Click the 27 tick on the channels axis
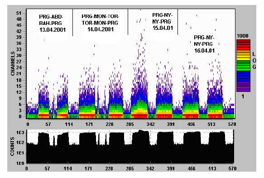This screenshot has height=178, width=264. click(19, 62)
